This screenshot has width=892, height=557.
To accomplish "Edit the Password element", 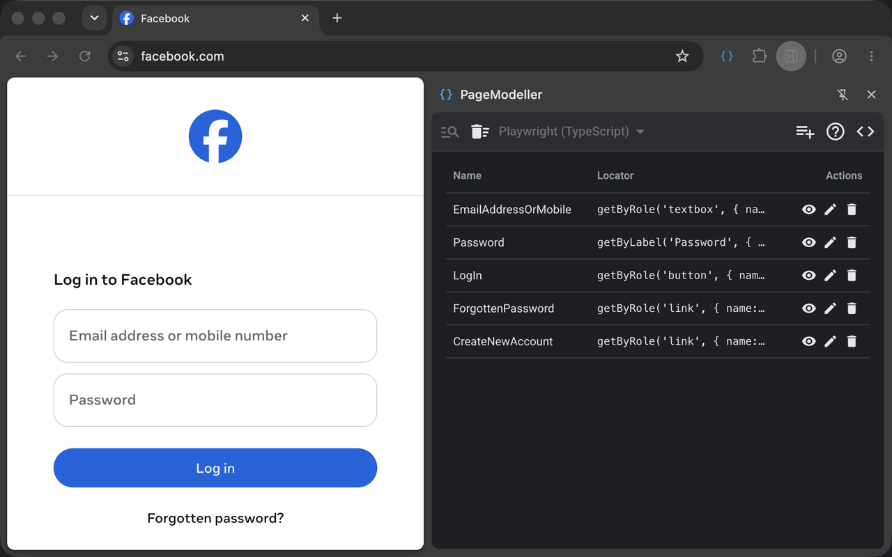I will 830,242.
